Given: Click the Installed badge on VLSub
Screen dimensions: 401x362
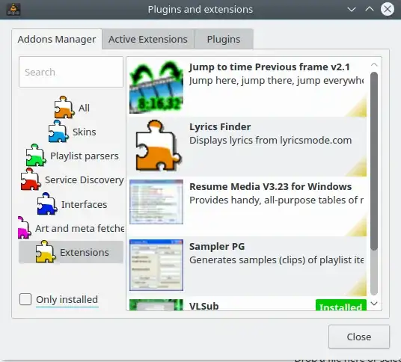Looking at the screenshot, I should pos(341,305).
